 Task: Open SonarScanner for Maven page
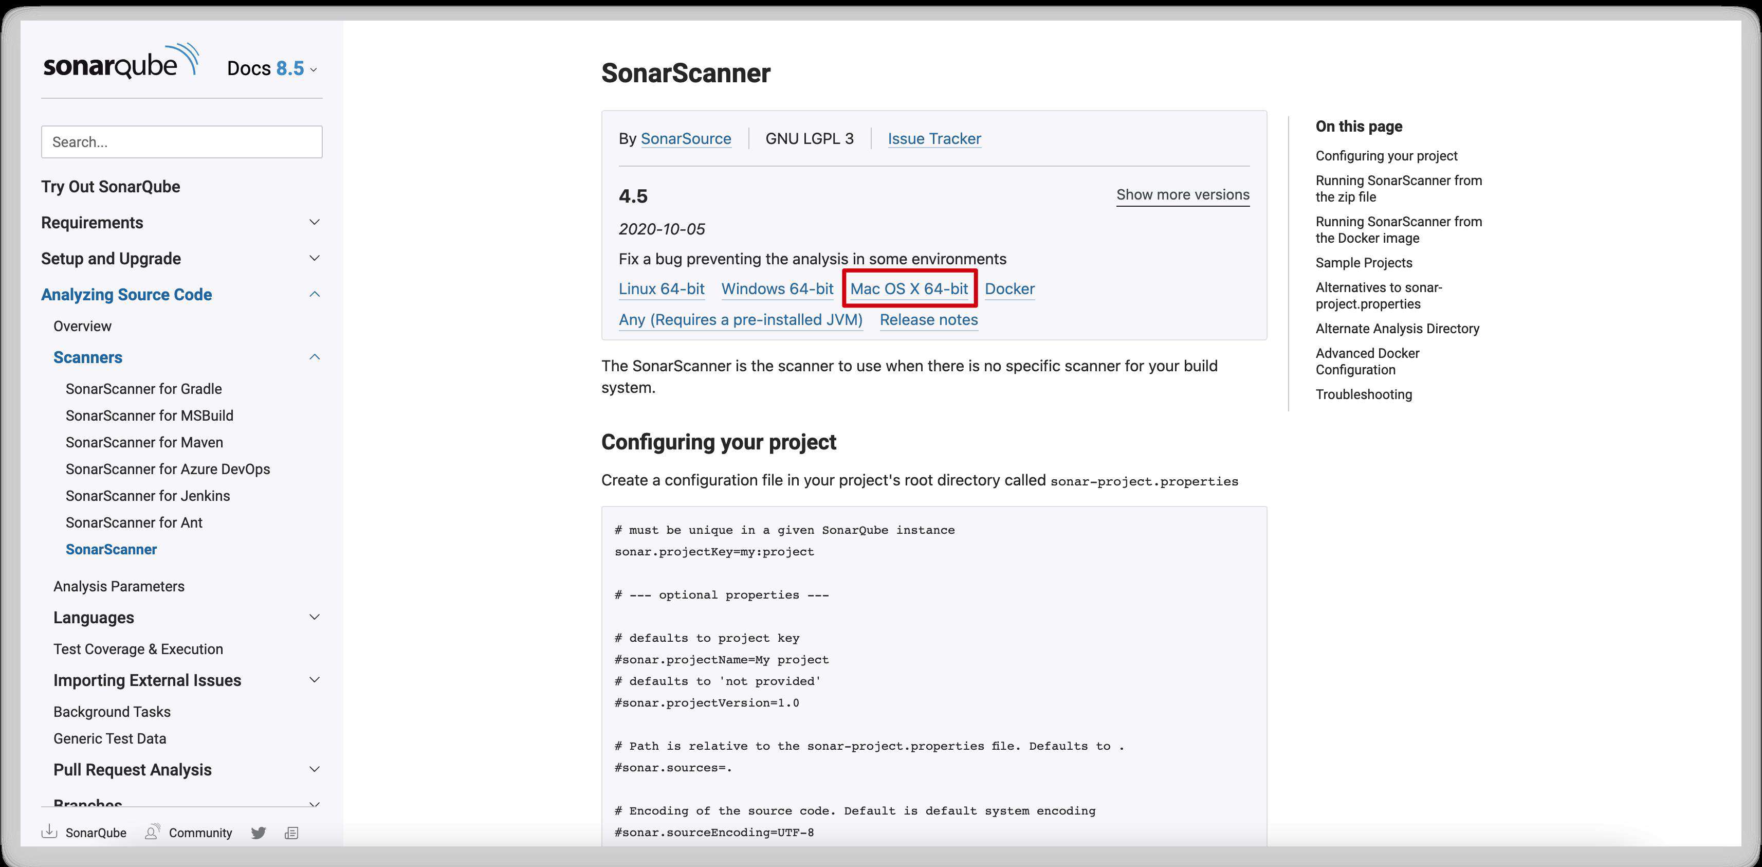(144, 442)
